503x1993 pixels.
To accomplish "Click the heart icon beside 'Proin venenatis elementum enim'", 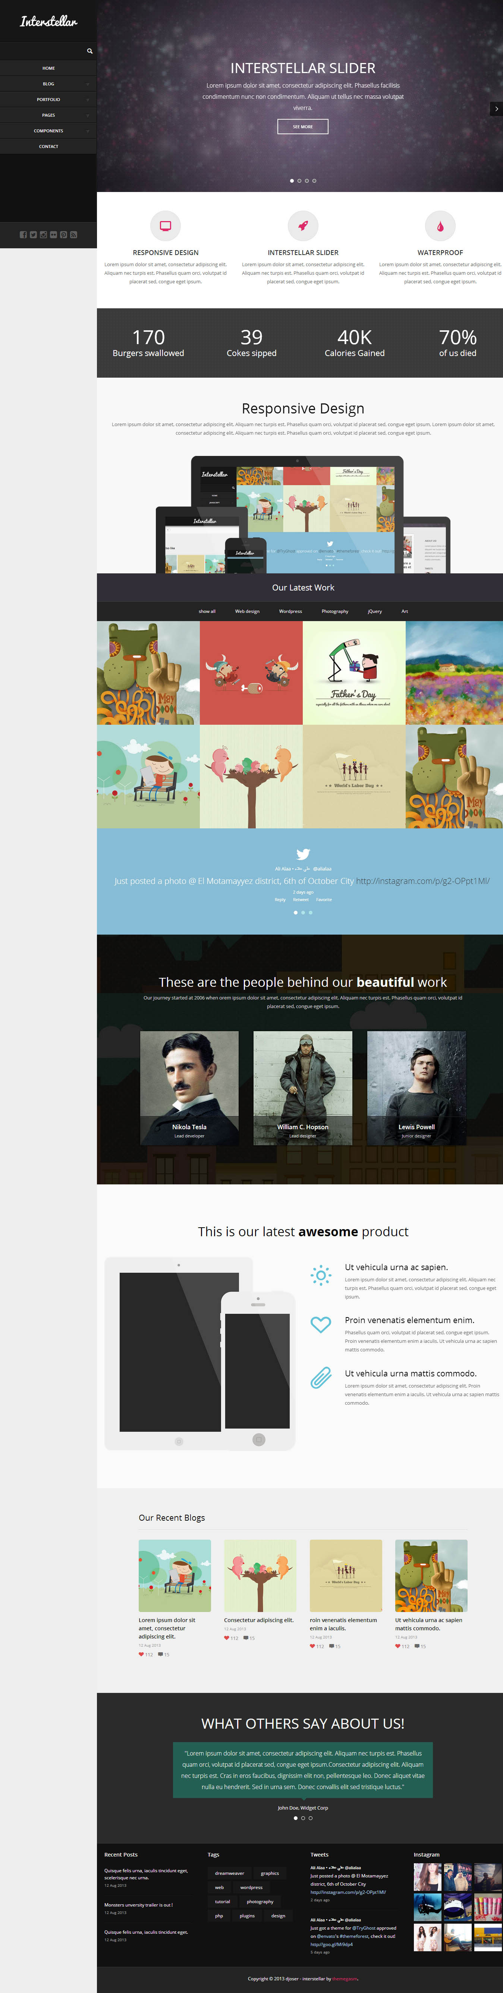I will click(320, 1325).
